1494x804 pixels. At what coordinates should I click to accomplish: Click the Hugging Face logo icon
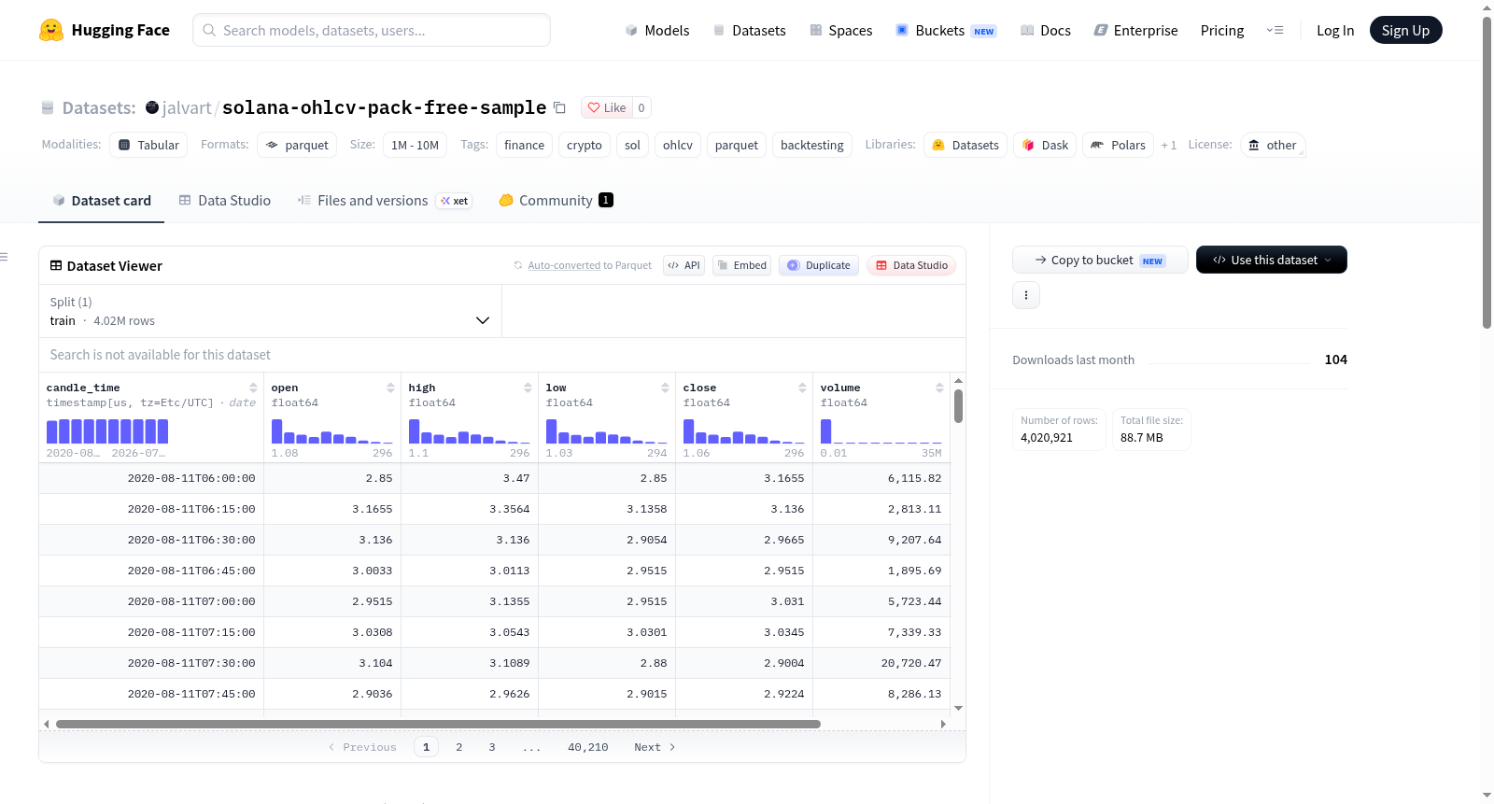click(x=51, y=30)
